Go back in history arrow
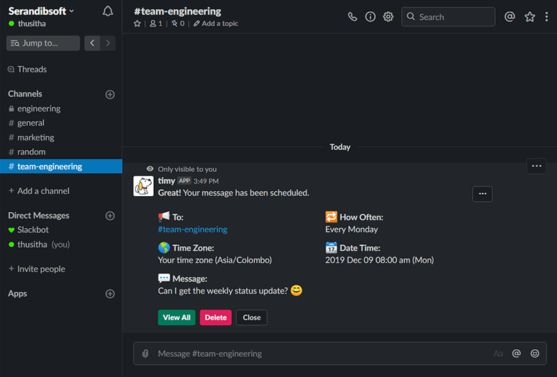 (x=92, y=43)
